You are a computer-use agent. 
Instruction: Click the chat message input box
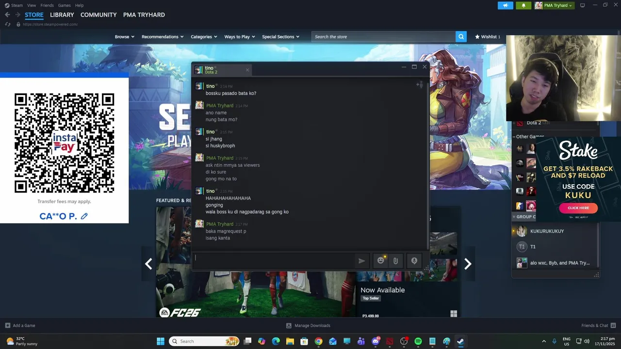[274, 260]
